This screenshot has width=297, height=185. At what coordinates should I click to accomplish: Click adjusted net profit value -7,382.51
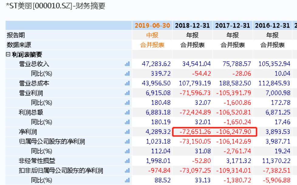pyautogui.click(x=276, y=171)
